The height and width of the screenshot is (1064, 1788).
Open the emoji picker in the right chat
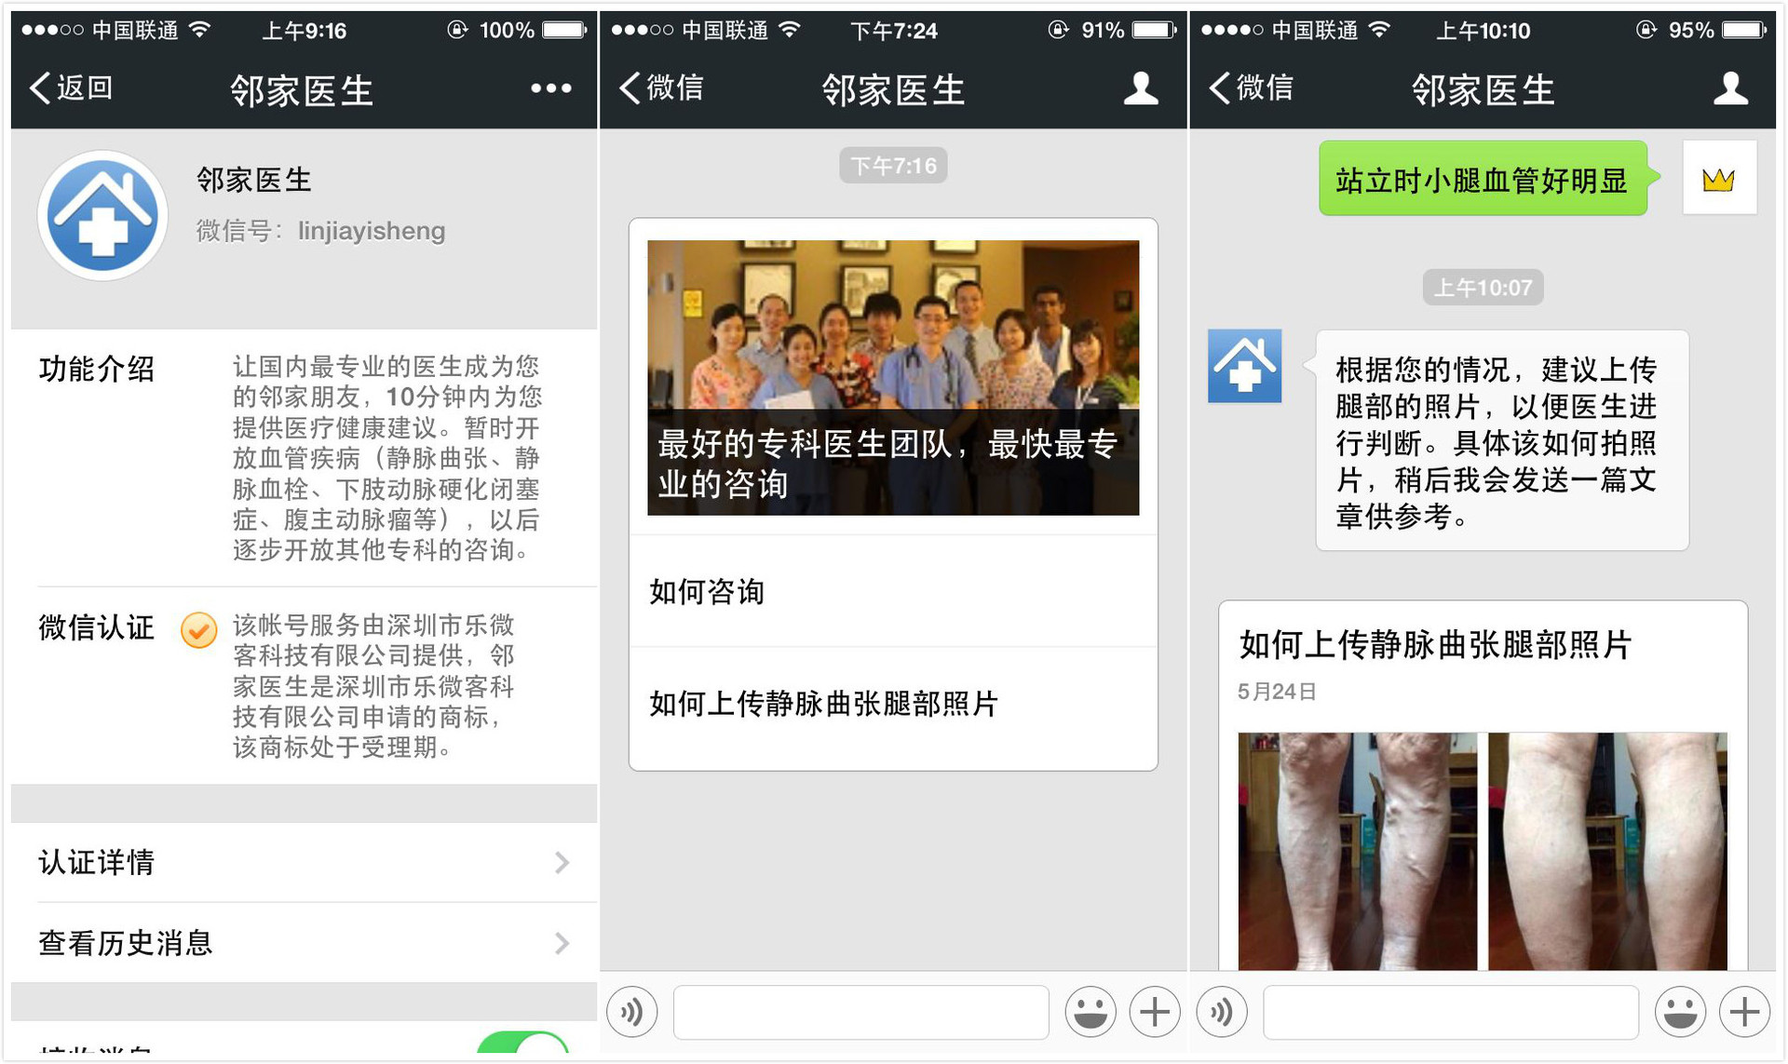click(x=1679, y=1012)
